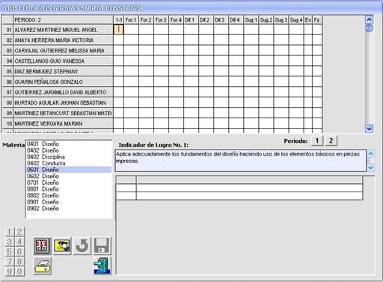Screen dimensions: 383x282
Task: Click keypad digit 6
Action: (19, 251)
